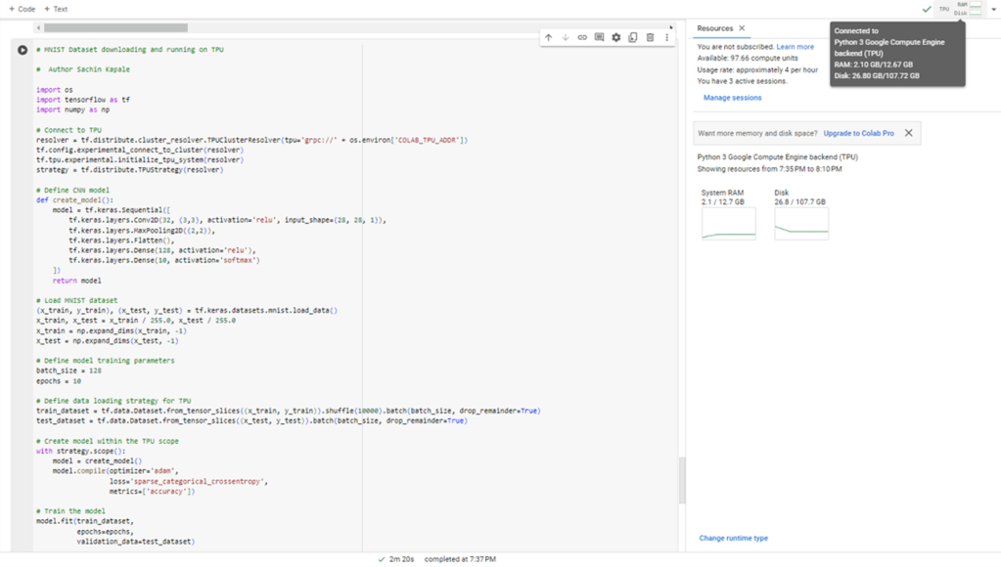The width and height of the screenshot is (1001, 567).
Task: Copy link to cell icon
Action: tap(582, 38)
